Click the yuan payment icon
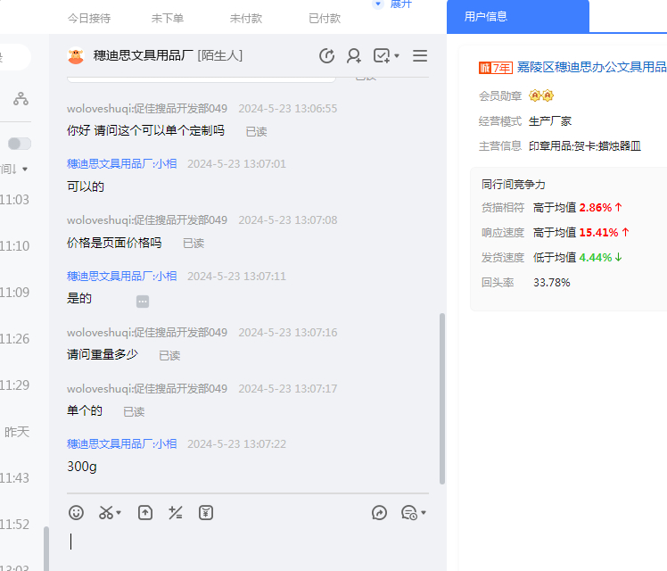Image resolution: width=667 pixels, height=571 pixels. click(x=206, y=513)
